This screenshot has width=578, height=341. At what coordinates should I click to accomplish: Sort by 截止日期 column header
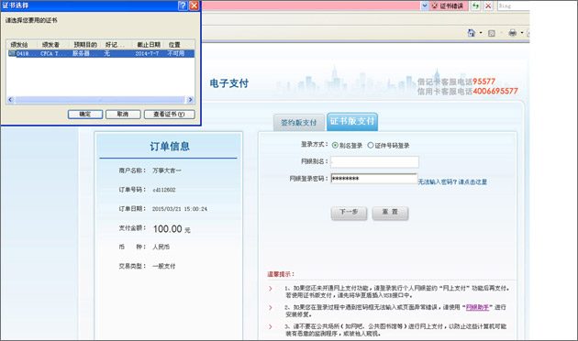coord(149,45)
